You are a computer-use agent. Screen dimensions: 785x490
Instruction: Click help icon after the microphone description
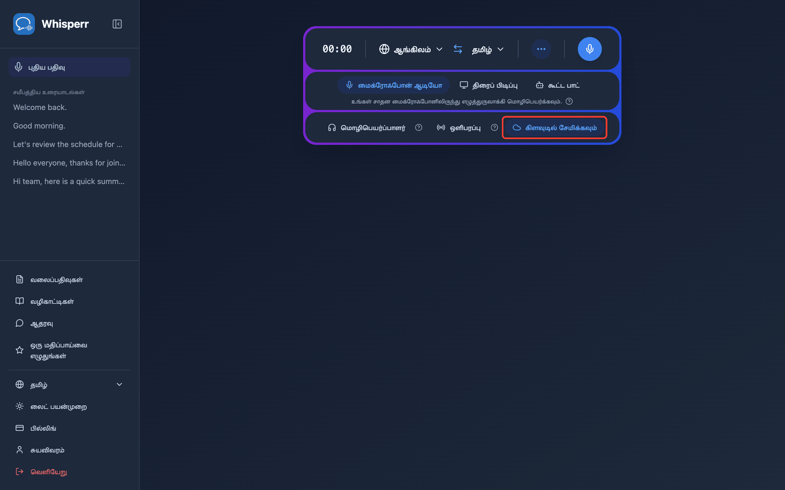click(x=569, y=101)
